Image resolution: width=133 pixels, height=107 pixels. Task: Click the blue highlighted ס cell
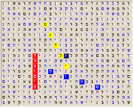(51, 71)
